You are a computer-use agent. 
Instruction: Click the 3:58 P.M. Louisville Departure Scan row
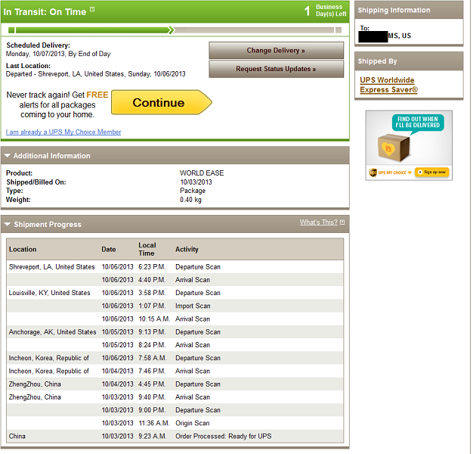pos(175,293)
